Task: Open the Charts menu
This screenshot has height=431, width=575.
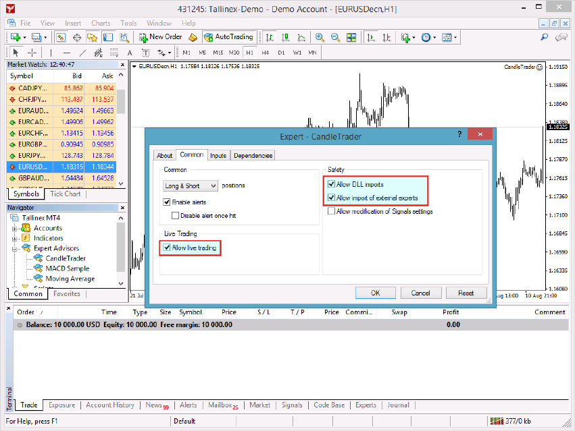Action: (x=101, y=23)
